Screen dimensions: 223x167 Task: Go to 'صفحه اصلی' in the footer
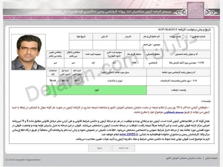click(211, 158)
